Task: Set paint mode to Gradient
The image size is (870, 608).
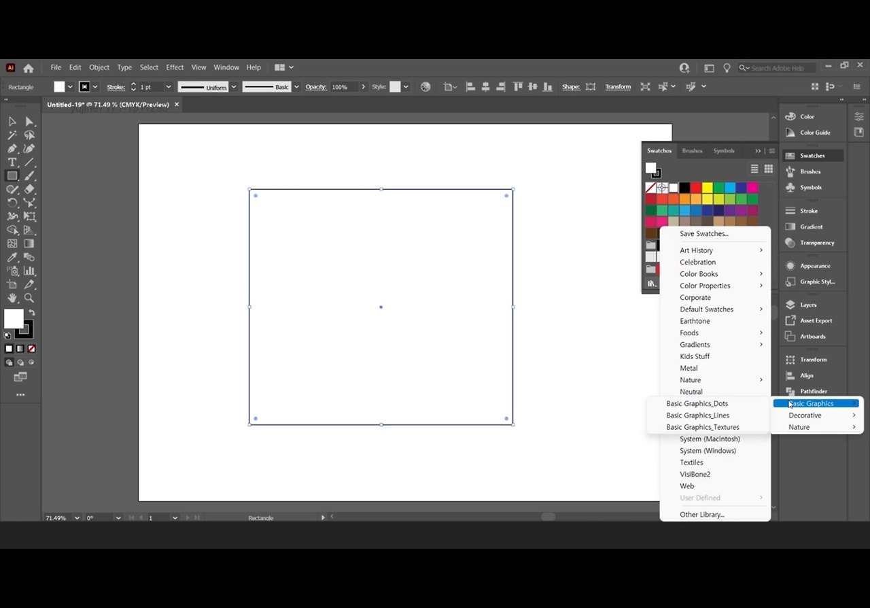Action: 20,349
